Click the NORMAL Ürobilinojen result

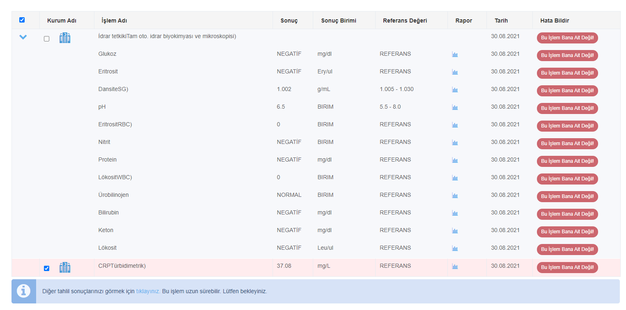[x=289, y=195]
